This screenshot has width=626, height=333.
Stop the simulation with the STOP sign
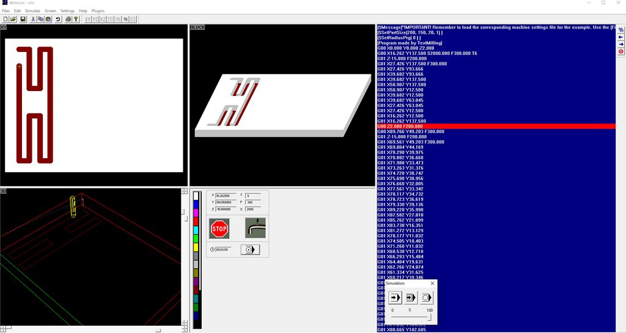pos(219,229)
